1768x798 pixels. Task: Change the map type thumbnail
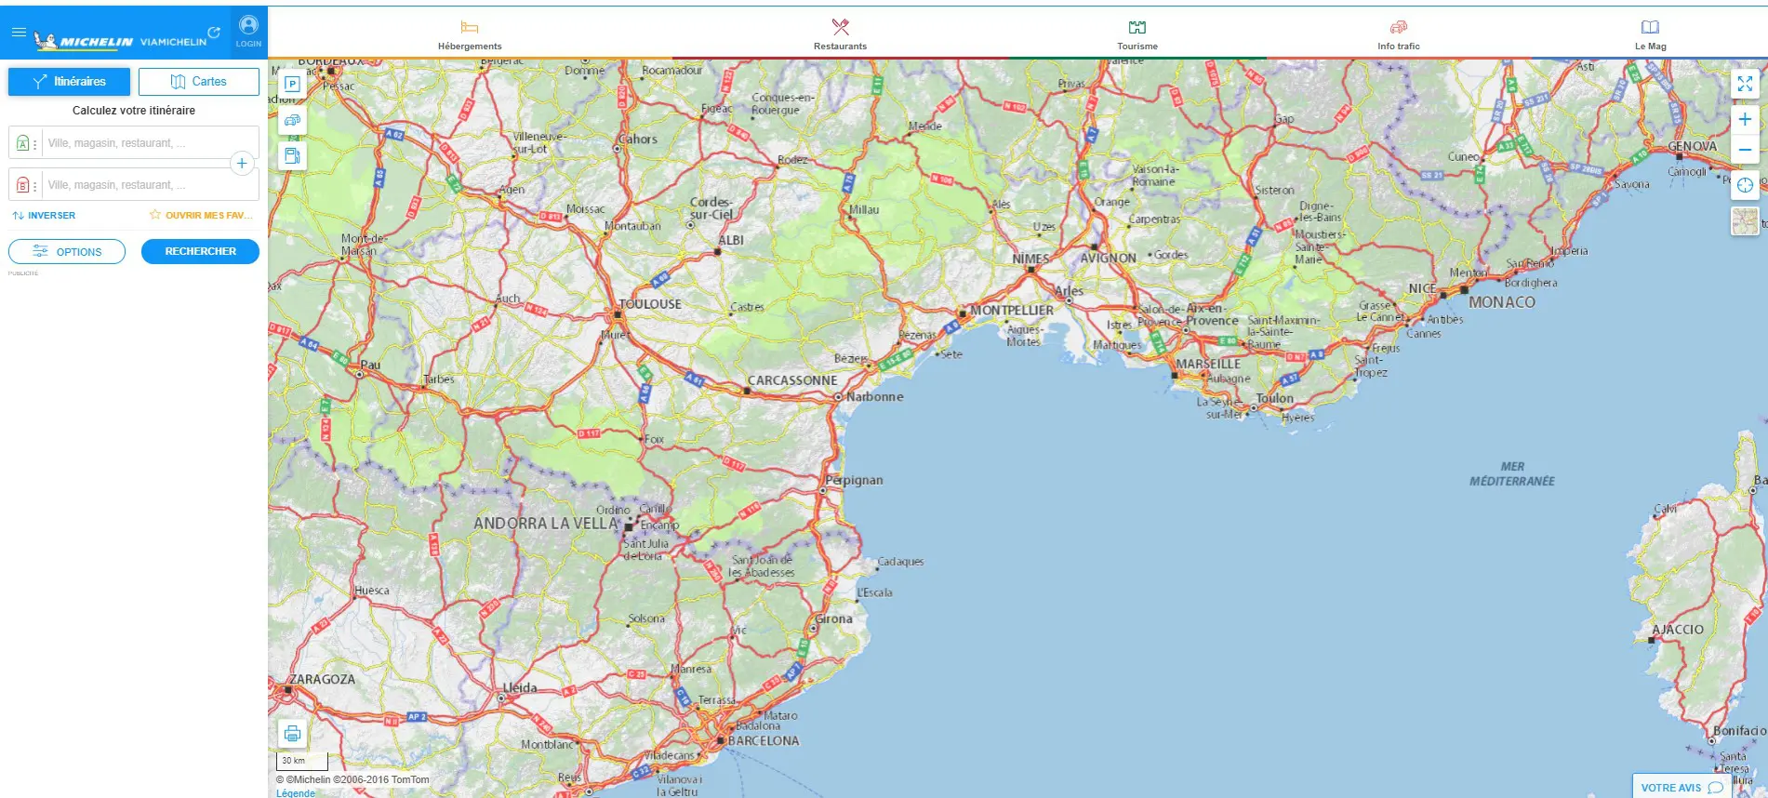(1745, 221)
